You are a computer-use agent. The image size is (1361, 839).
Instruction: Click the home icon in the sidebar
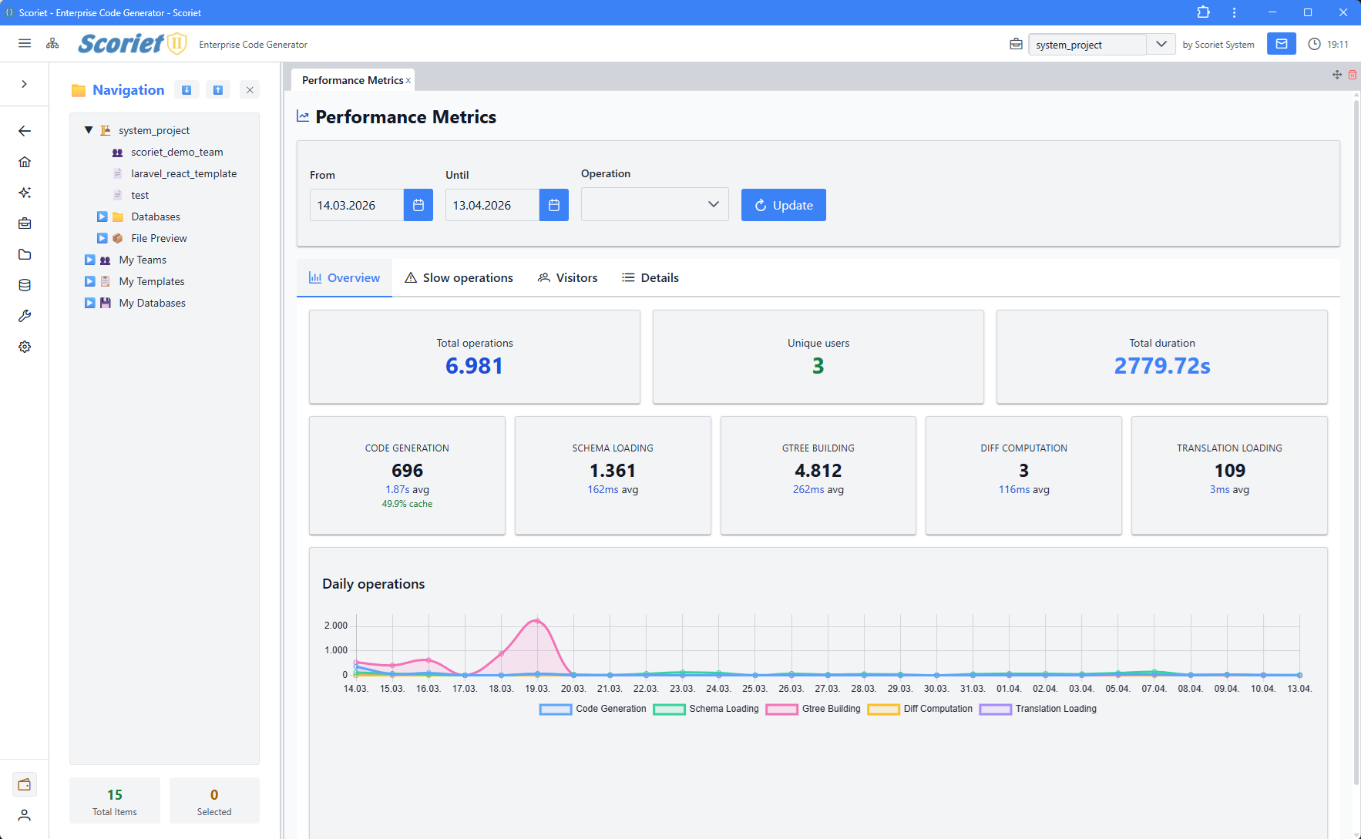[25, 161]
